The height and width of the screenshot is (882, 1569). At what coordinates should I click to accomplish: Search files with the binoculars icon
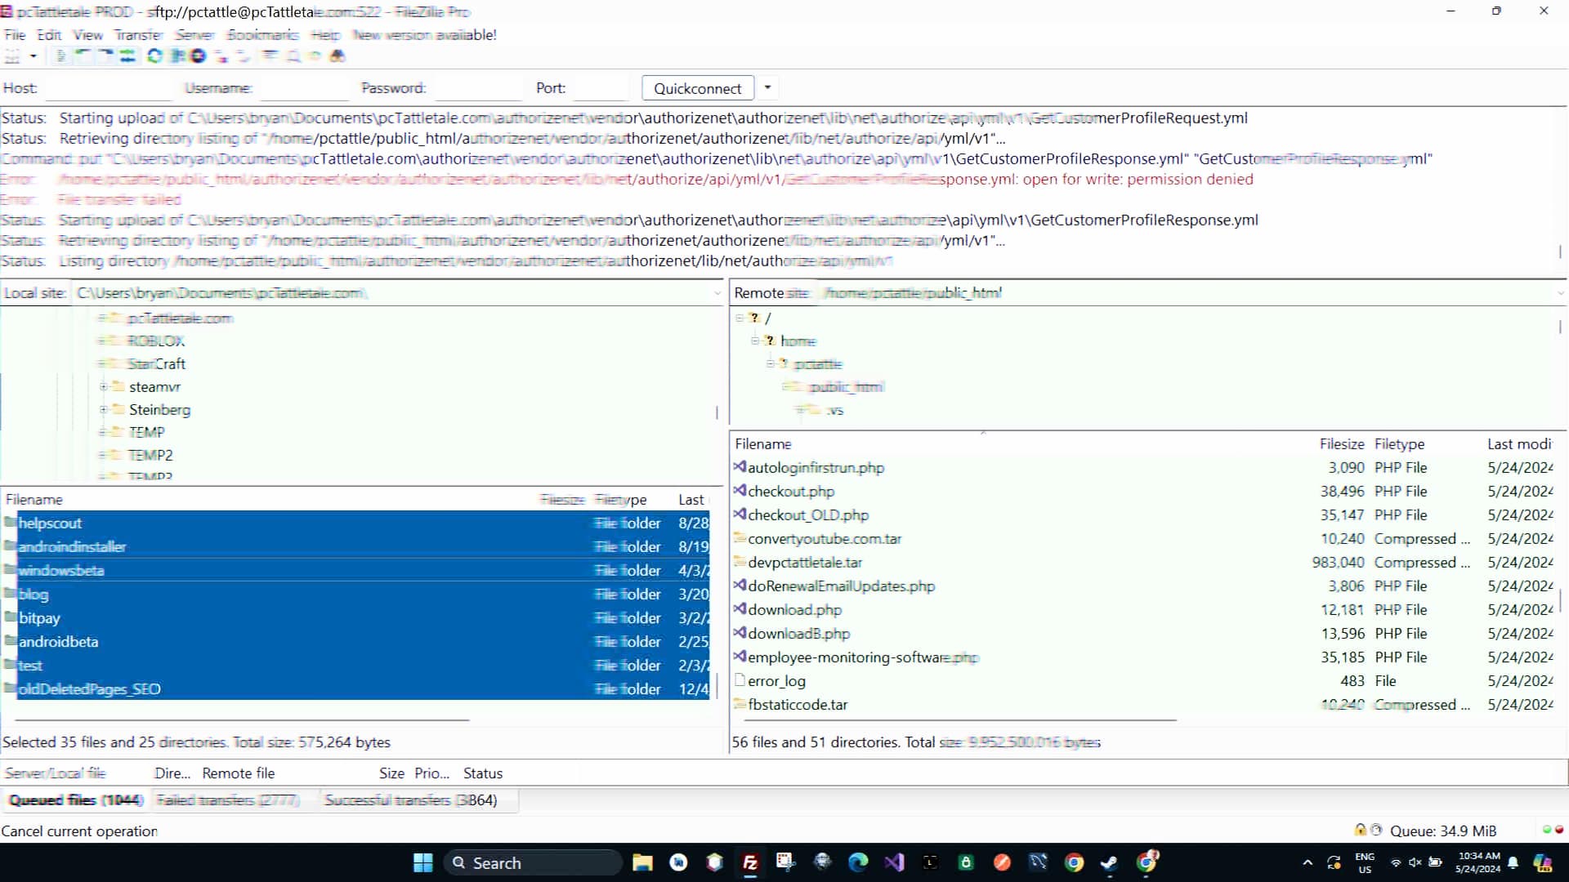(x=337, y=56)
